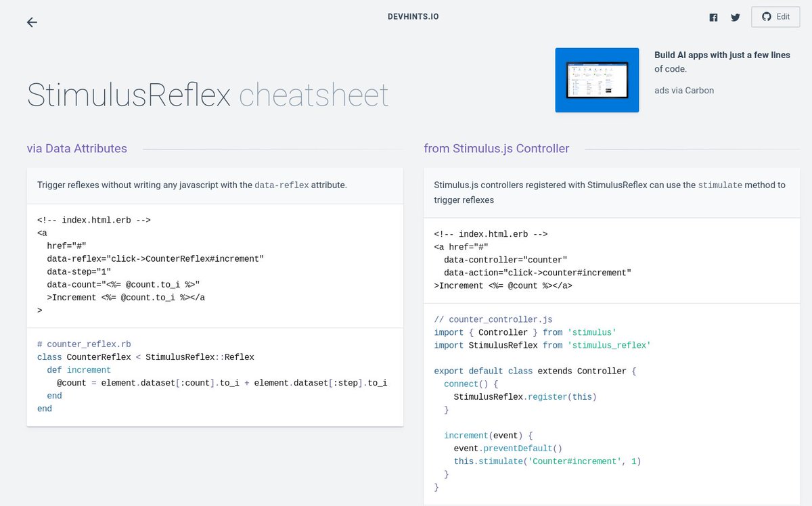The width and height of the screenshot is (812, 506).
Task: Click 'via Data Attributes' section heading
Action: (77, 148)
